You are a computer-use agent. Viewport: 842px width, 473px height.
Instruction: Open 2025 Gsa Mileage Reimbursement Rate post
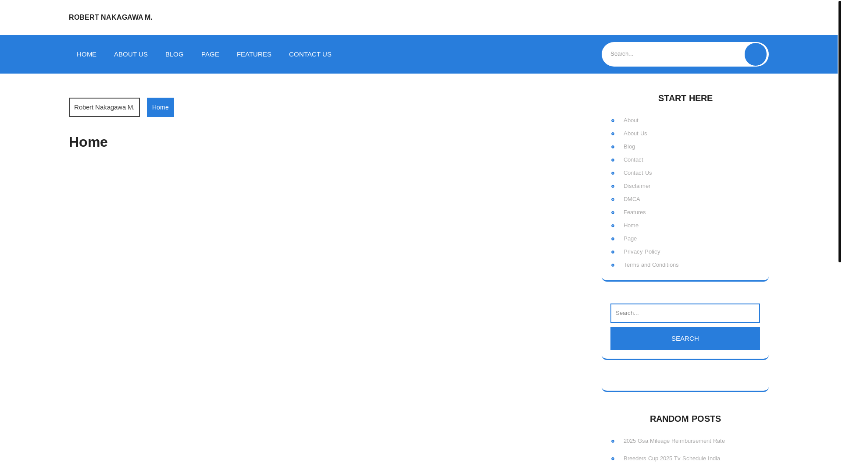point(674,441)
